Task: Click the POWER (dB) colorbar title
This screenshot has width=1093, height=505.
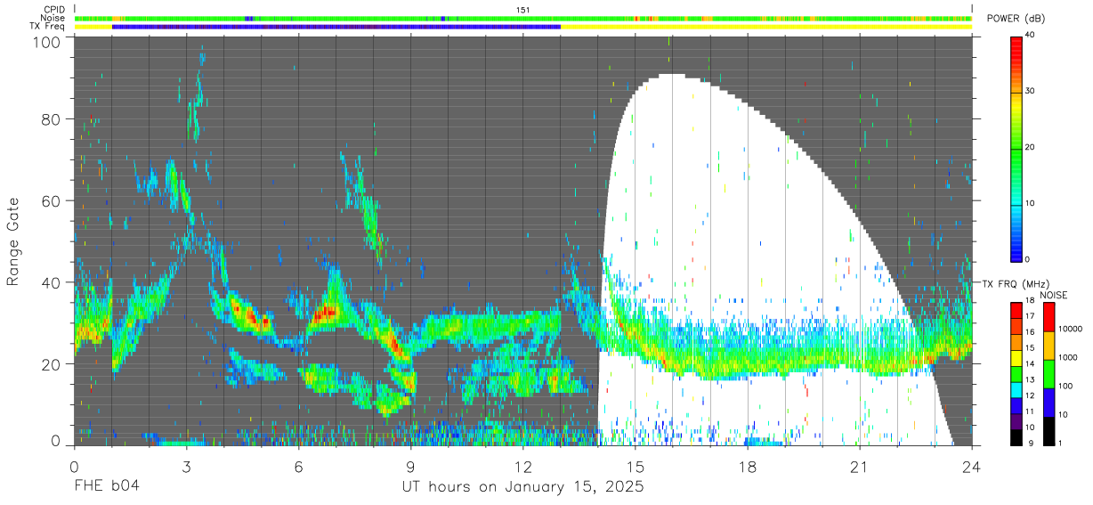Action: (1016, 19)
